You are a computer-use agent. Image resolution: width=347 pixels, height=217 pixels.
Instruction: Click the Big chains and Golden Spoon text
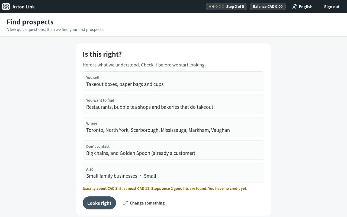[141, 153]
